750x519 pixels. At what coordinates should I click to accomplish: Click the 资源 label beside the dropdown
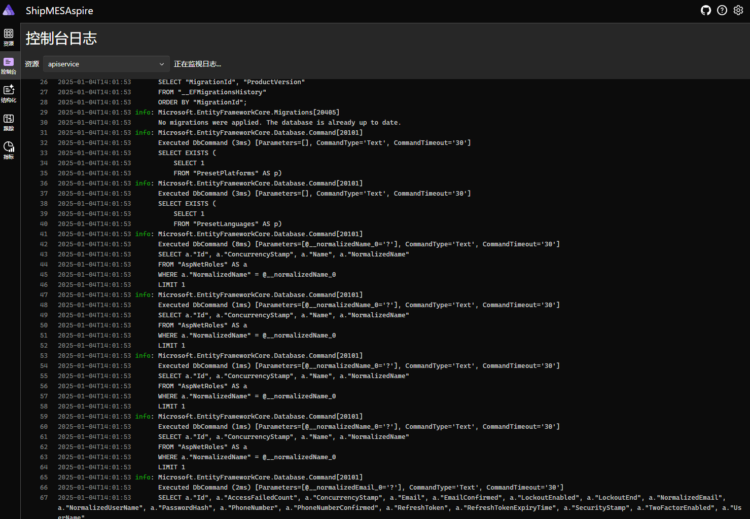pos(32,64)
